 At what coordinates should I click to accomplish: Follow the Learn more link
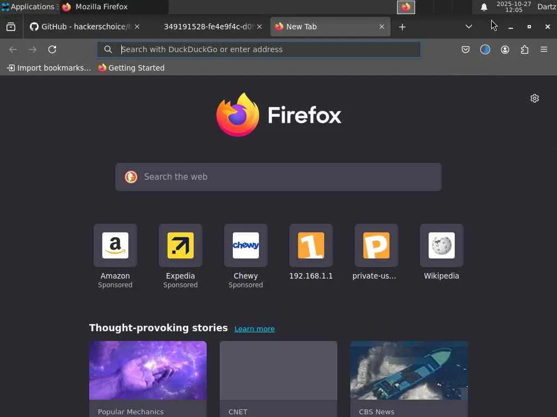click(255, 328)
